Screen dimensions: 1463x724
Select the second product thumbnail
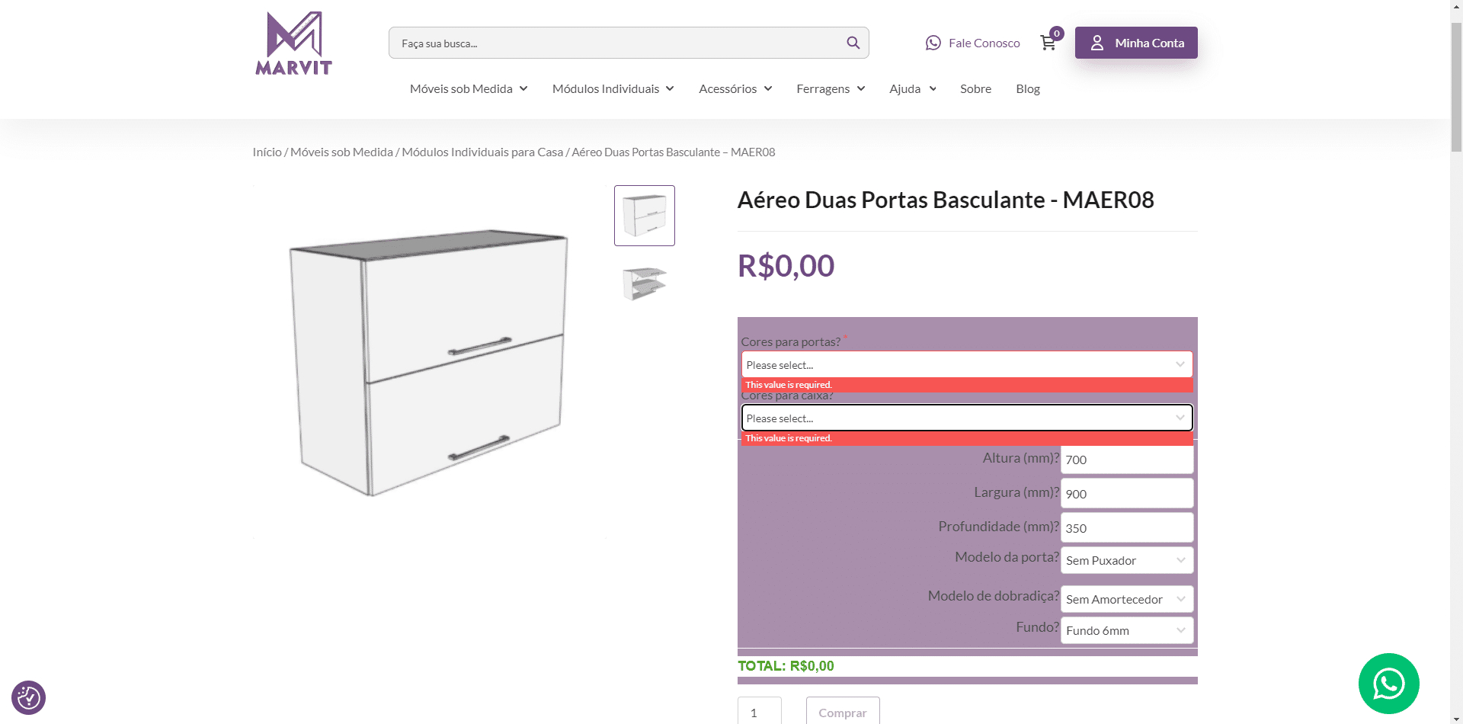644,283
